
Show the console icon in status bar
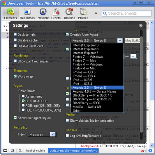click(12, 151)
